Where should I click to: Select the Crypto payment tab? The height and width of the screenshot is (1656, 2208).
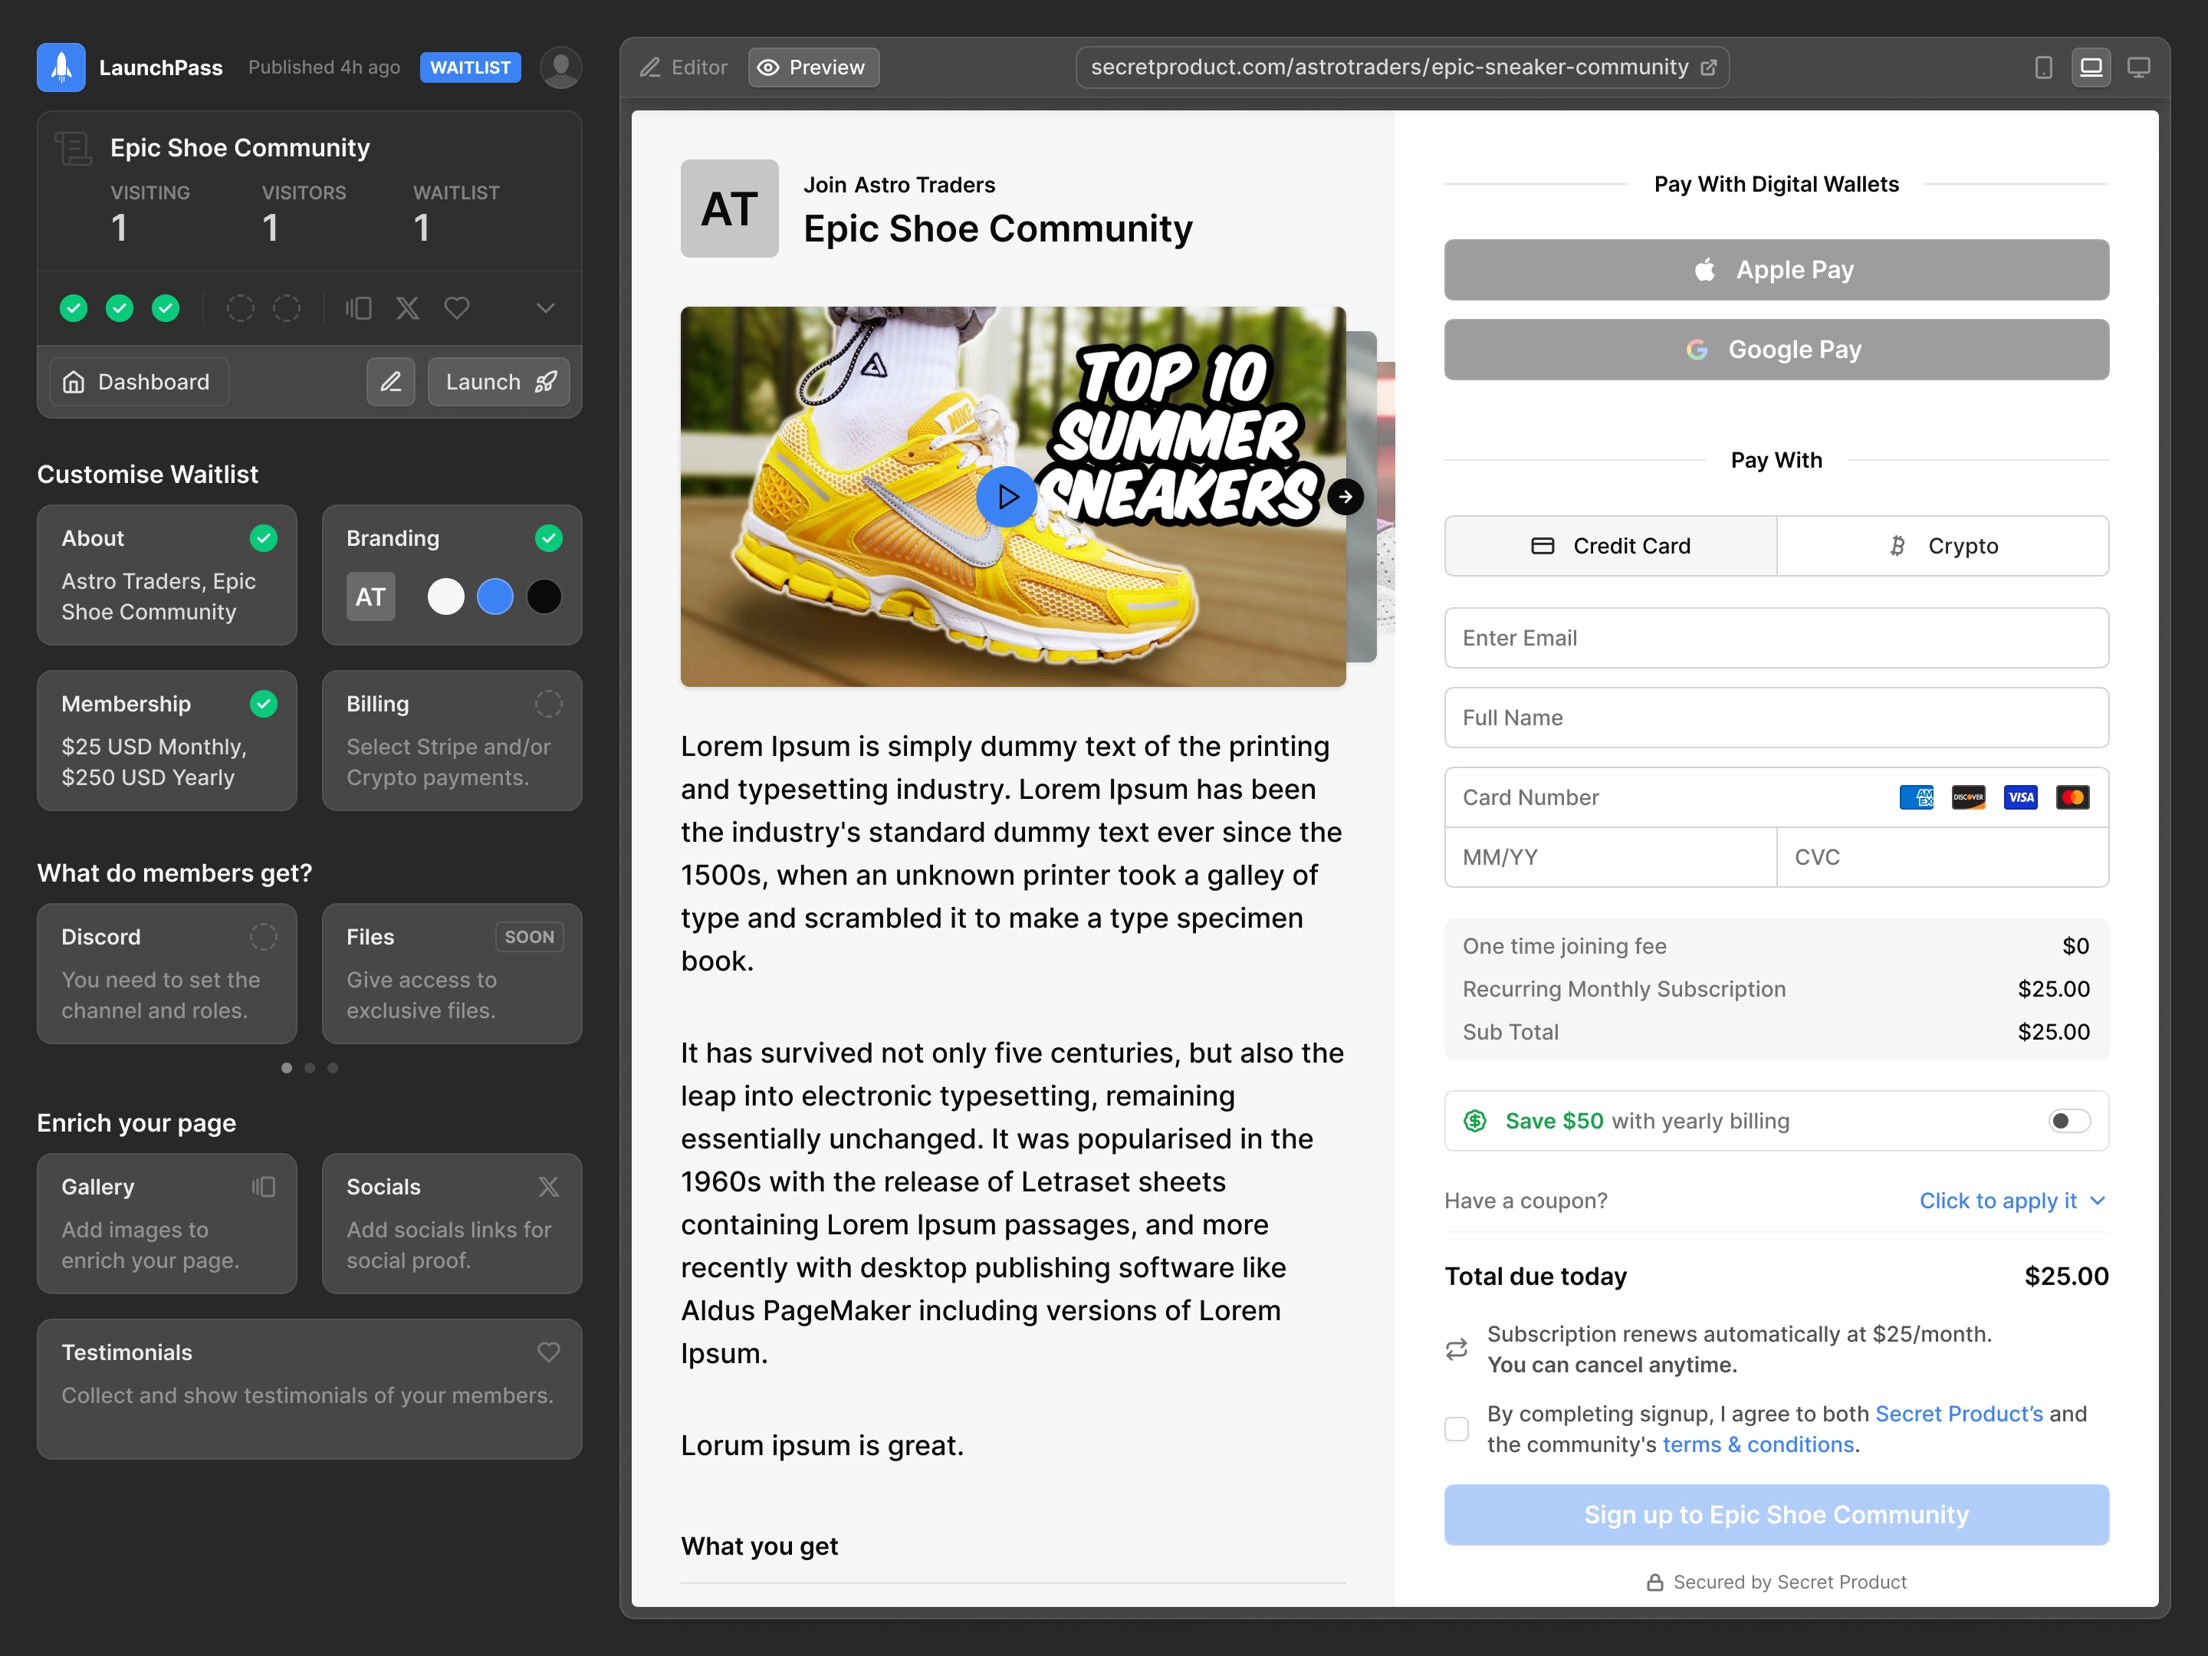tap(1943, 546)
